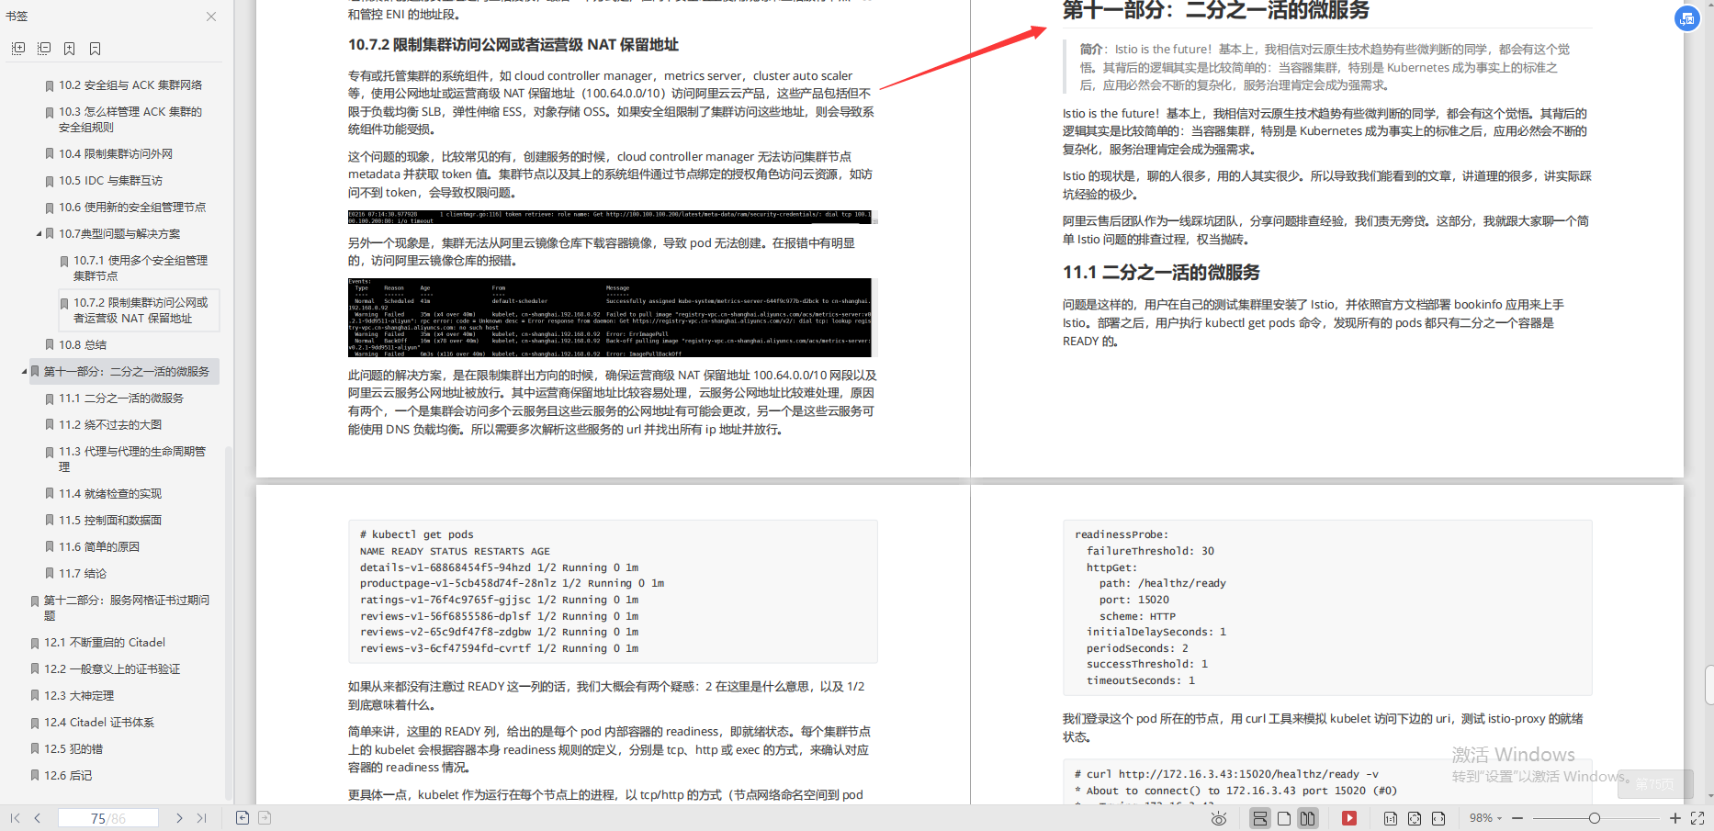1714x831 pixels.
Task: Collapse the 第十一部分 bookmark node
Action: click(x=24, y=371)
